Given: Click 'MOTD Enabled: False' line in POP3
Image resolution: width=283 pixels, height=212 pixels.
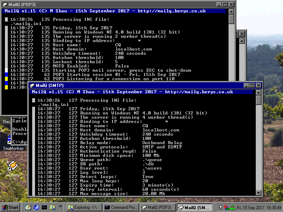Looking at the screenshot, I should point(70,66).
